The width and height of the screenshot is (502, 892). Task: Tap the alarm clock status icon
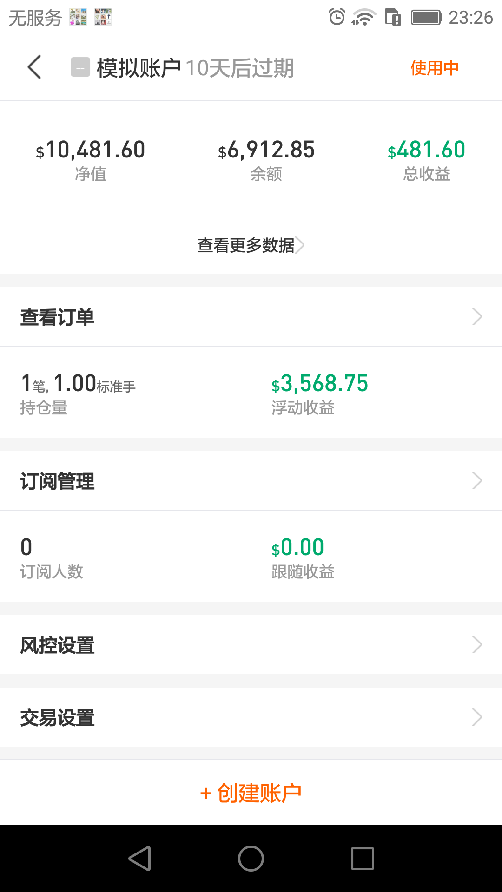click(337, 18)
